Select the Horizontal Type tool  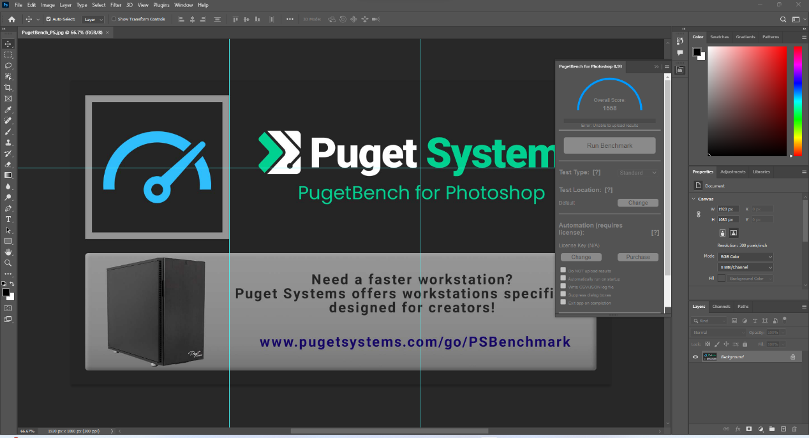(x=8, y=219)
